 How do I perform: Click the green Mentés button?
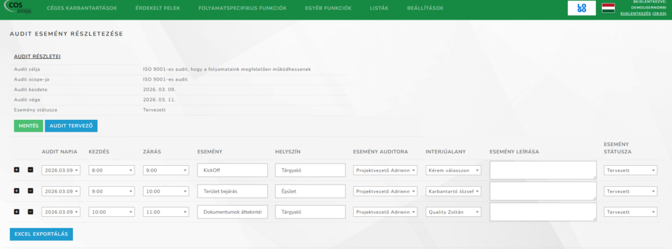[x=28, y=126]
